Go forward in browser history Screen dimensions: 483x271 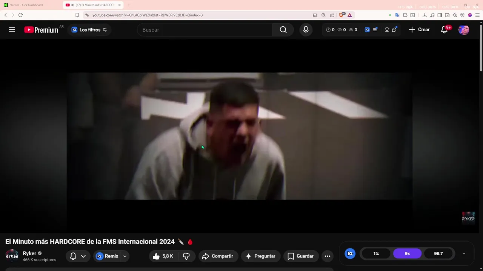point(13,15)
